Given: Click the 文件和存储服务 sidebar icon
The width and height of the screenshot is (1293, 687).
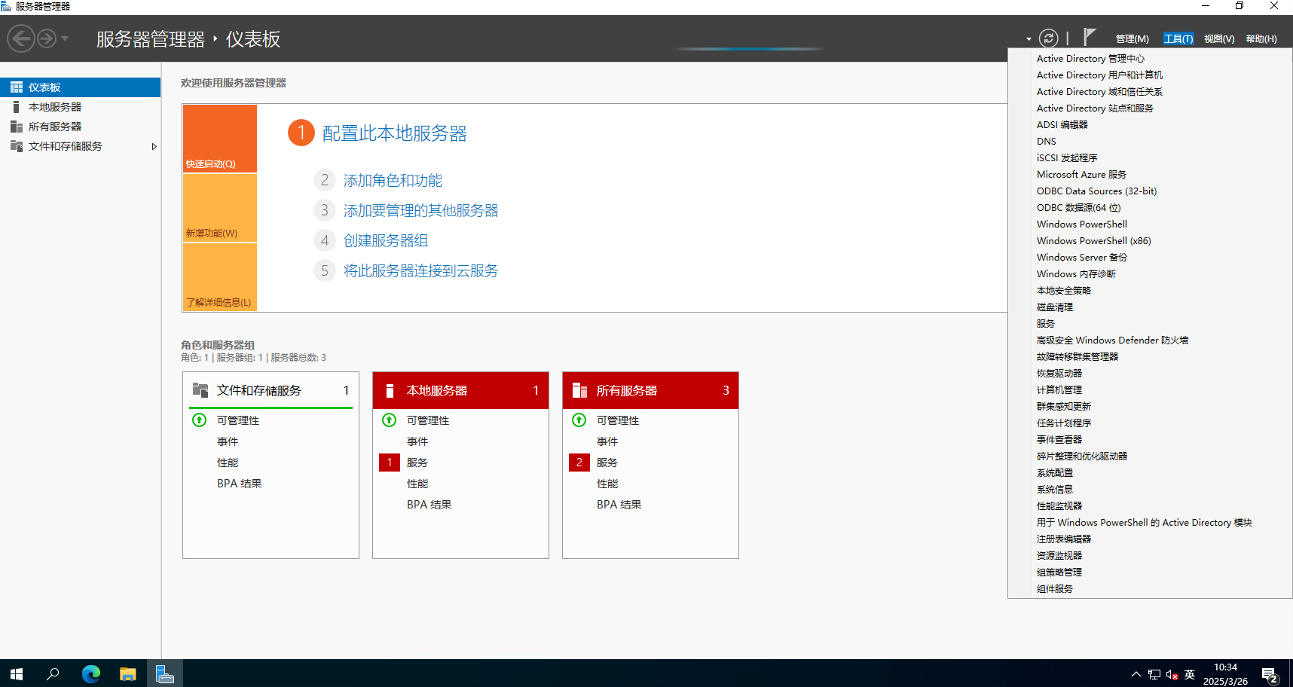Looking at the screenshot, I should point(17,146).
